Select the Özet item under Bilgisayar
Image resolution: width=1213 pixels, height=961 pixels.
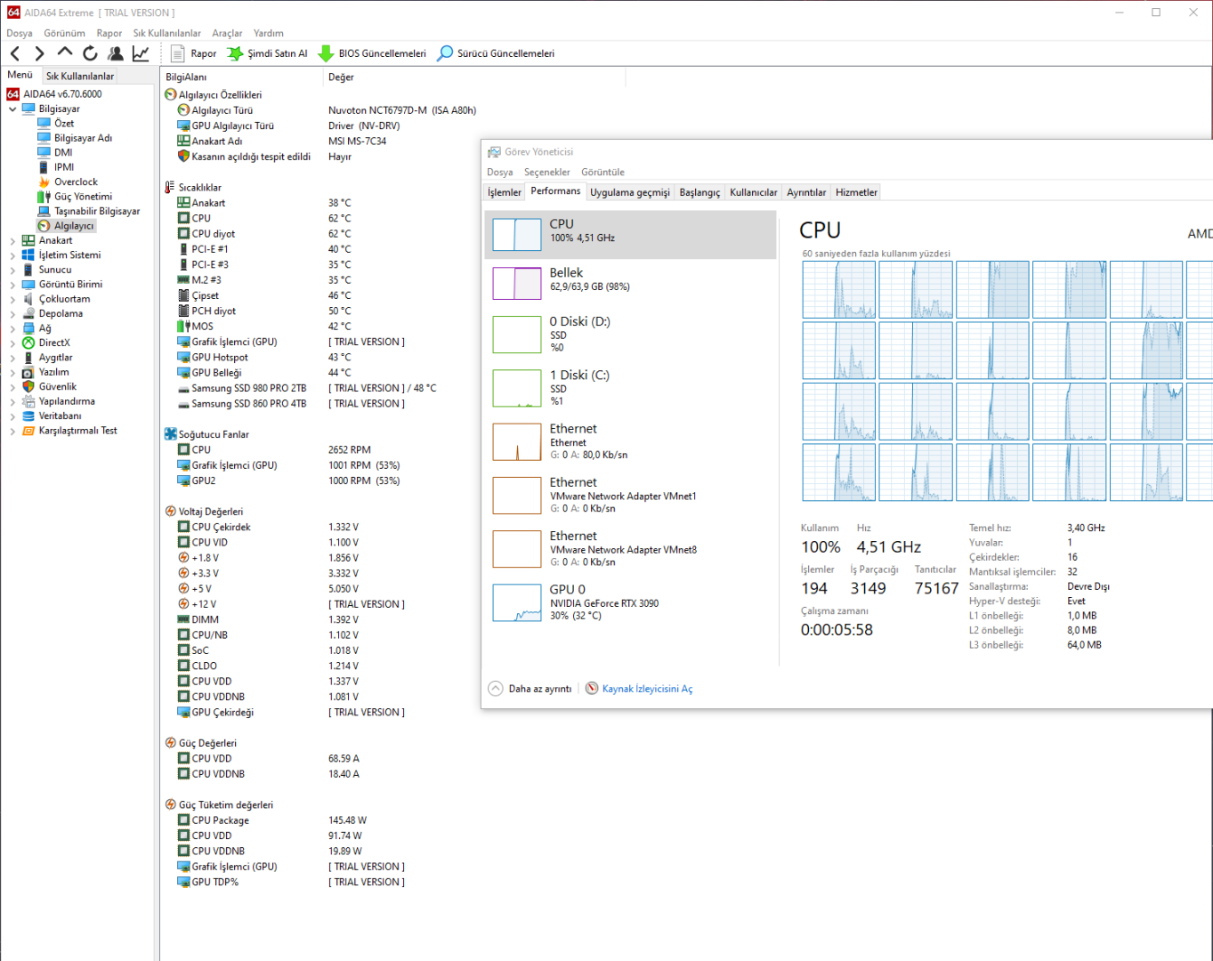pyautogui.click(x=64, y=124)
